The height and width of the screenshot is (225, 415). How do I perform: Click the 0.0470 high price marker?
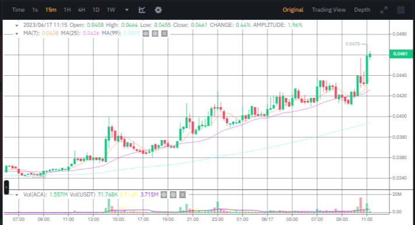(x=353, y=44)
